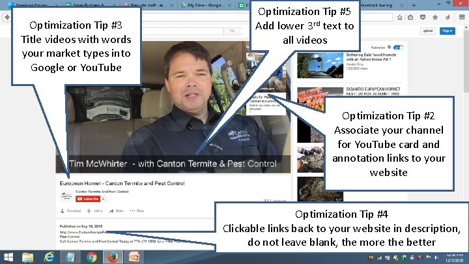Close the New site stuff tab
This screenshot has width=469, height=264.
(x=171, y=5)
